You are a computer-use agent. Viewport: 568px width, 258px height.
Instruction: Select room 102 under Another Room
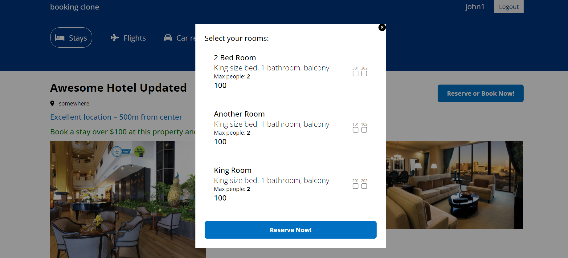364,130
